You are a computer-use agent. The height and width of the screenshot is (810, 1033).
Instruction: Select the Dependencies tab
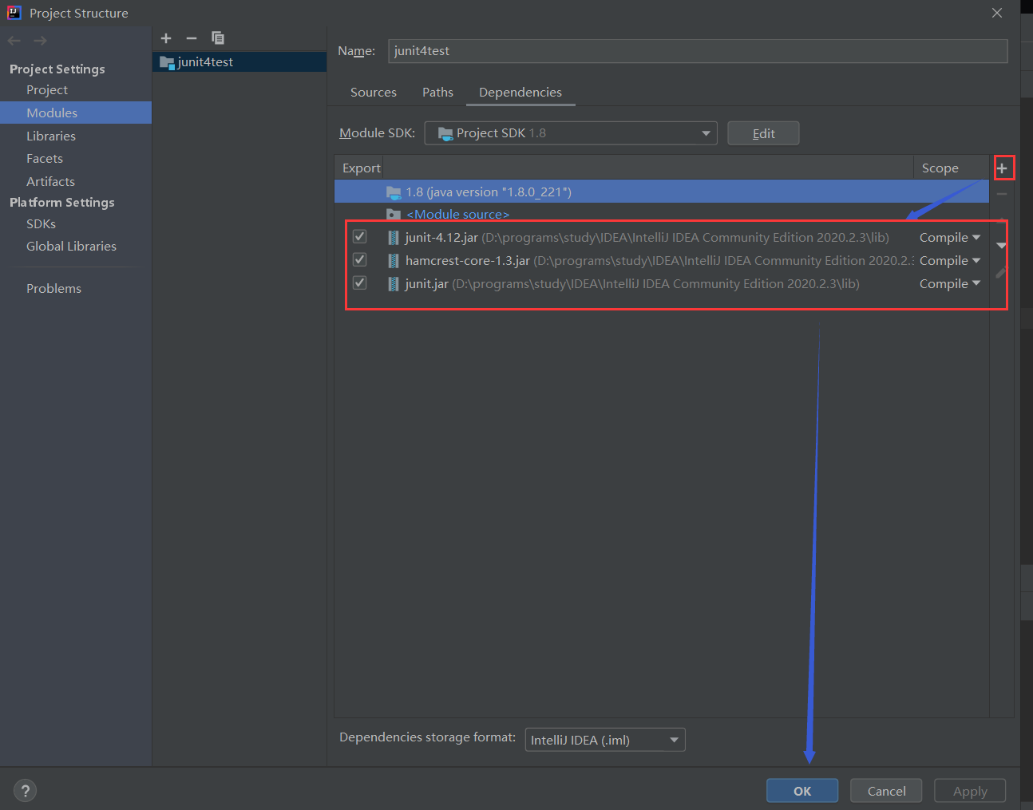(520, 93)
